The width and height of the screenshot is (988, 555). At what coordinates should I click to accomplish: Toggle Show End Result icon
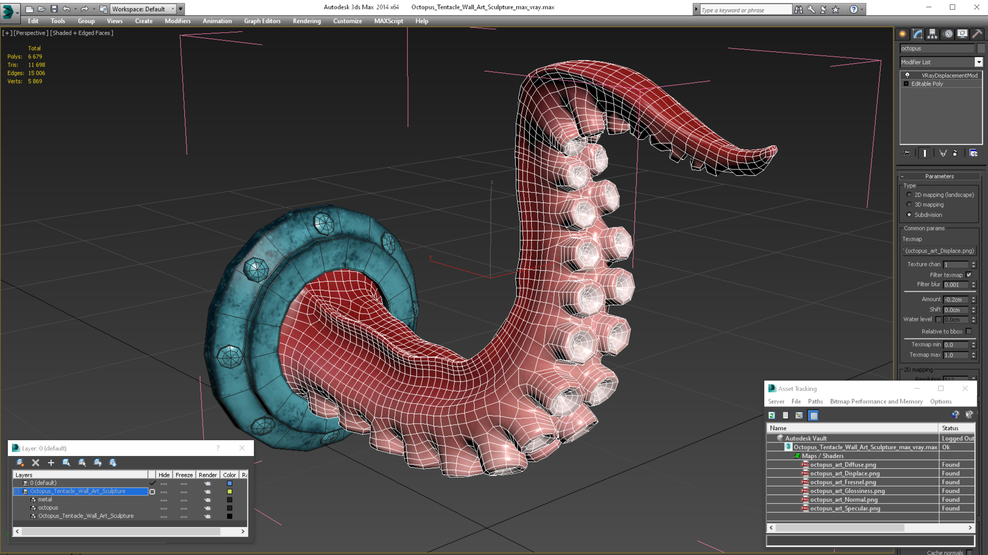925,153
